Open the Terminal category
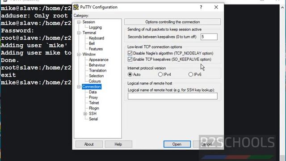The height and width of the screenshot is (161, 286). [89, 33]
